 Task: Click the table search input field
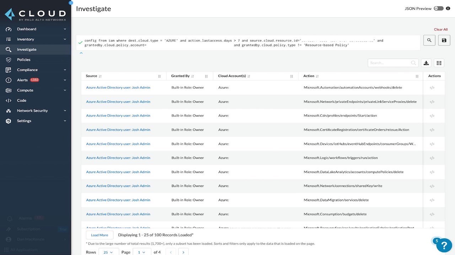pyautogui.click(x=389, y=63)
